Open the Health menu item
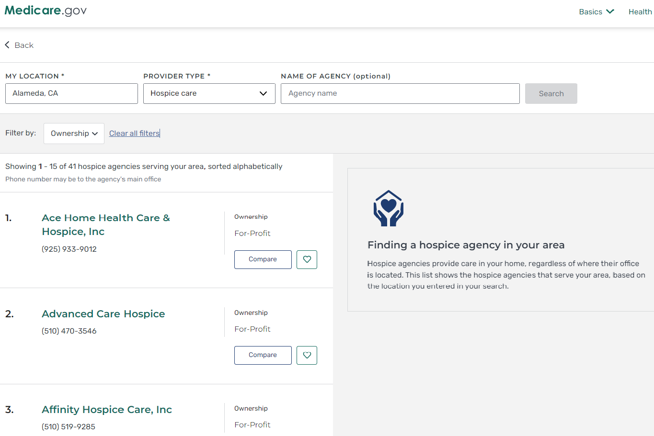 pyautogui.click(x=640, y=12)
